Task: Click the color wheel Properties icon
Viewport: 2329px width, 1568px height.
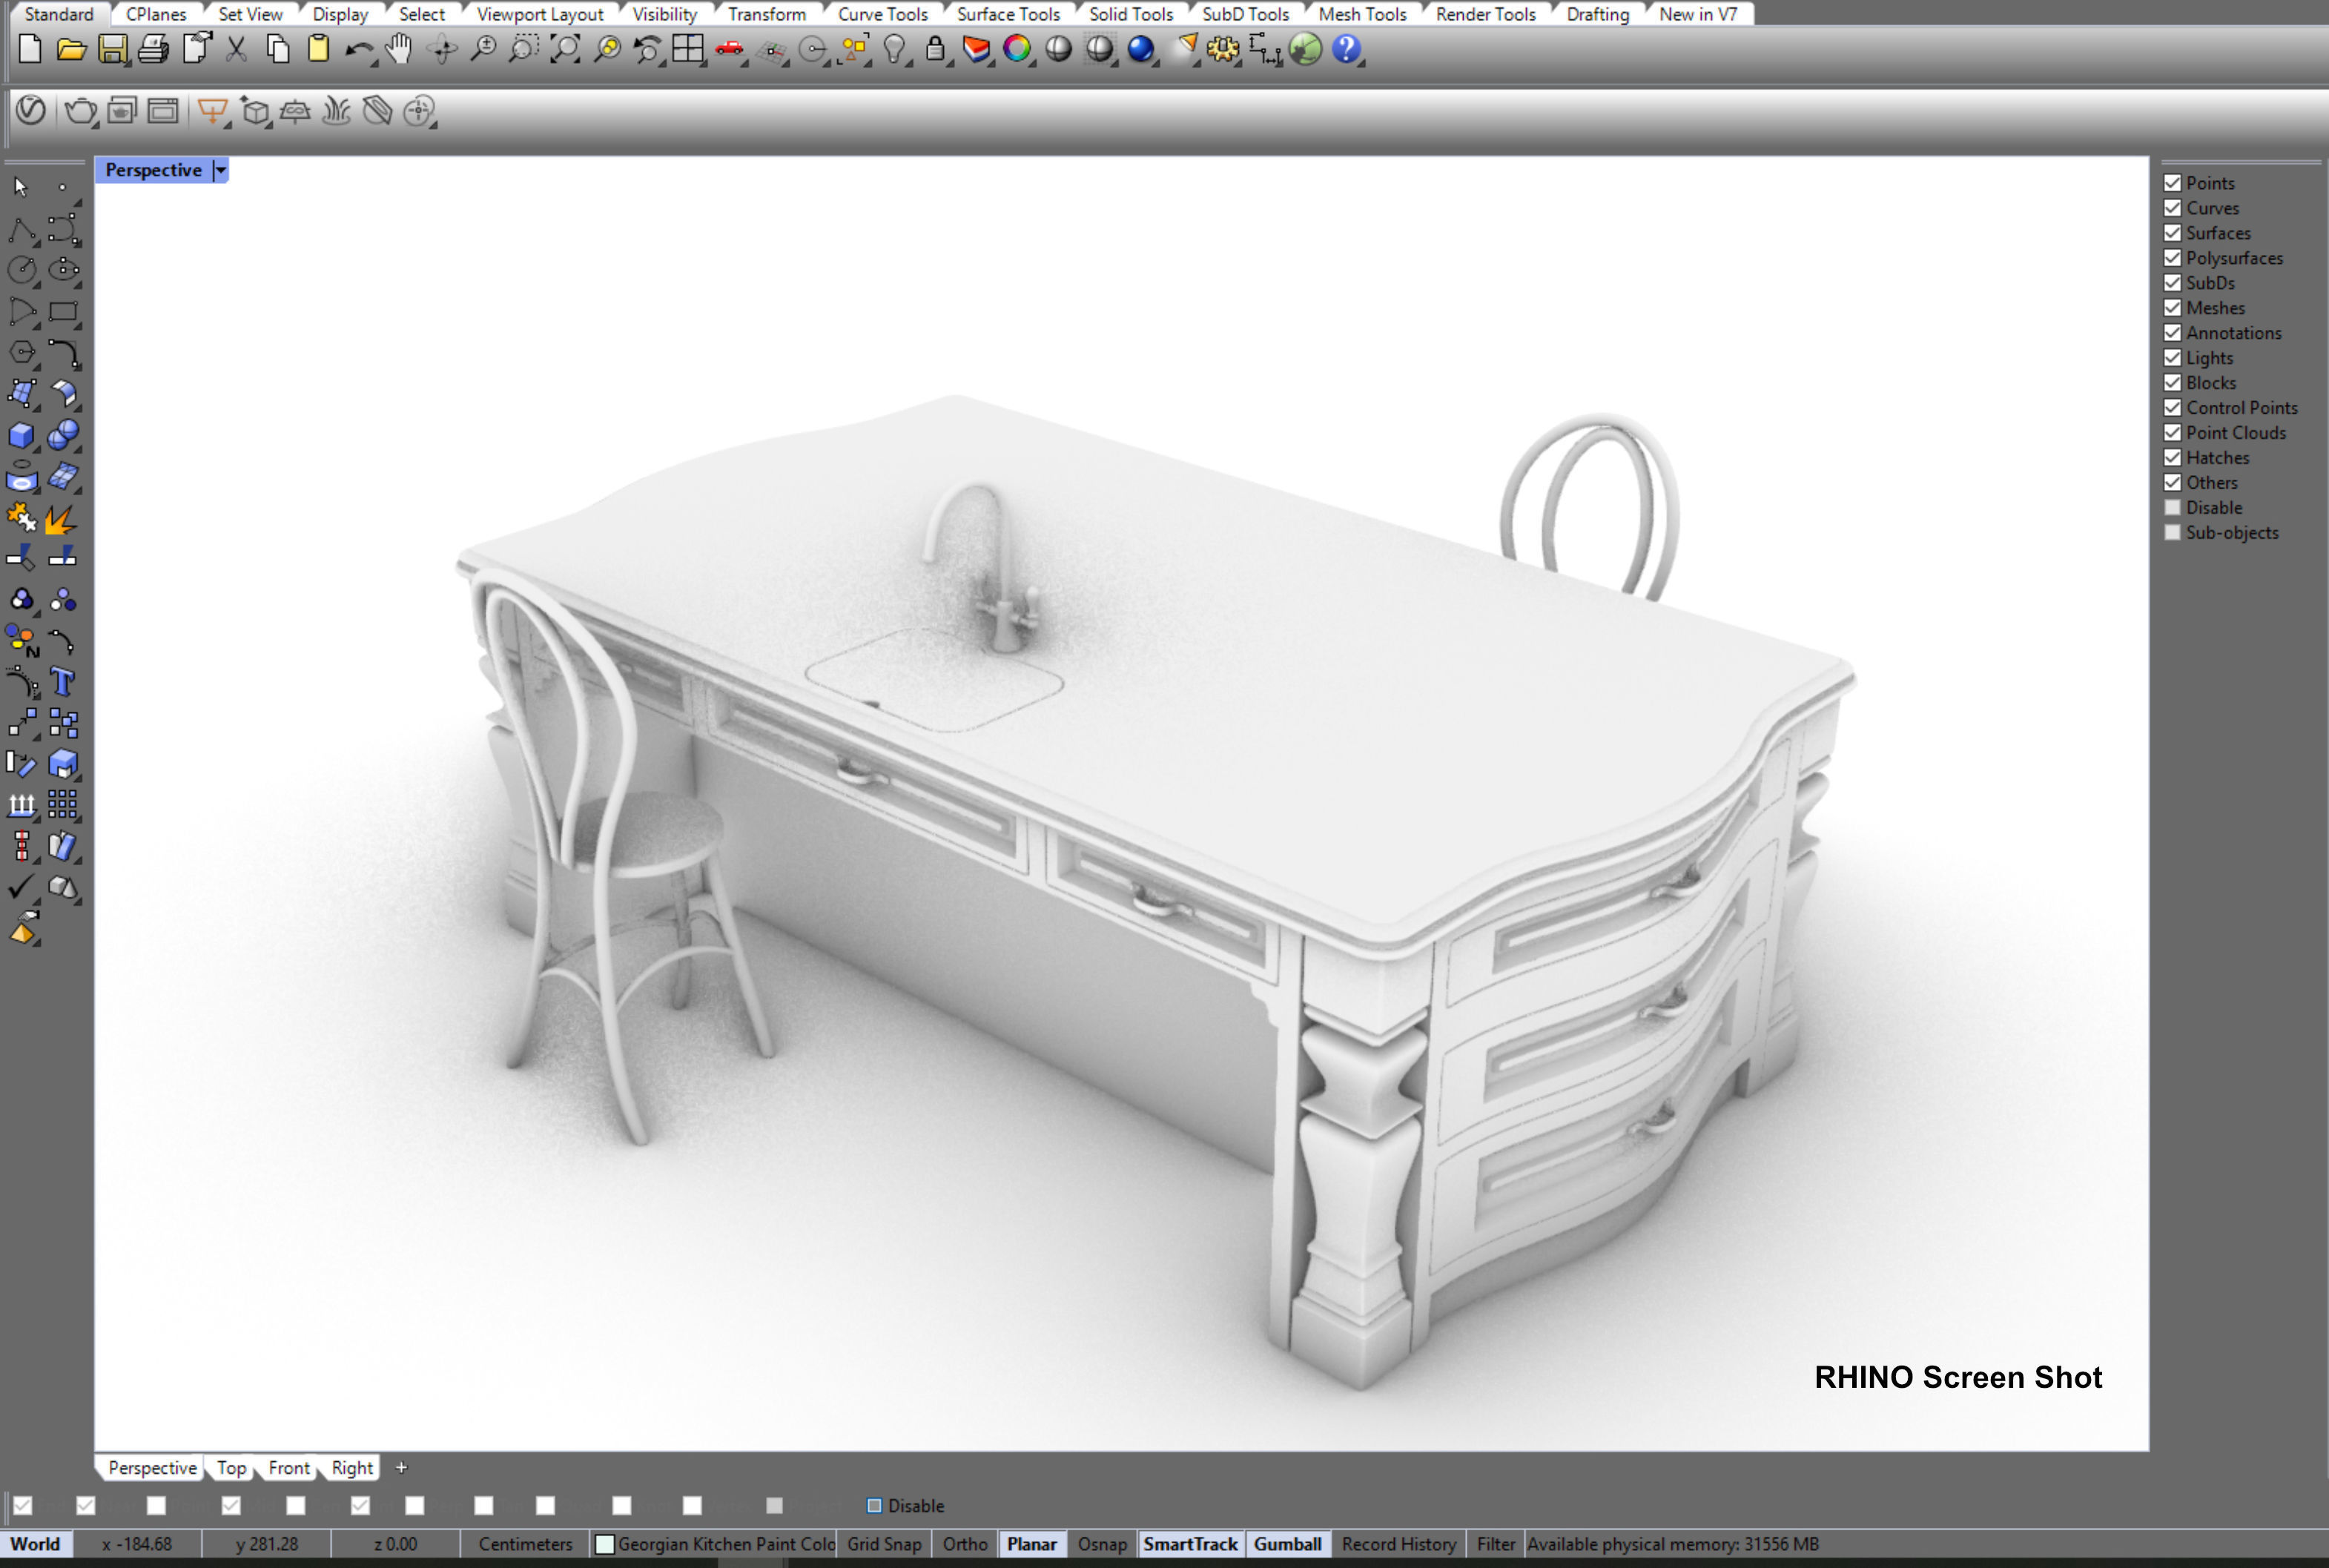Action: pos(1017,48)
